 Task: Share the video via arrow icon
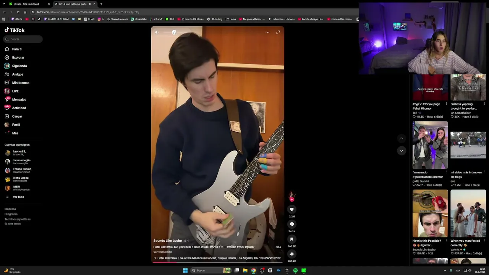tap(292, 254)
